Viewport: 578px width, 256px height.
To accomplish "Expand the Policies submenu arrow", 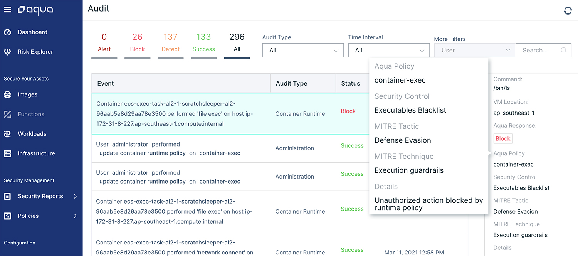I will [x=75, y=216].
